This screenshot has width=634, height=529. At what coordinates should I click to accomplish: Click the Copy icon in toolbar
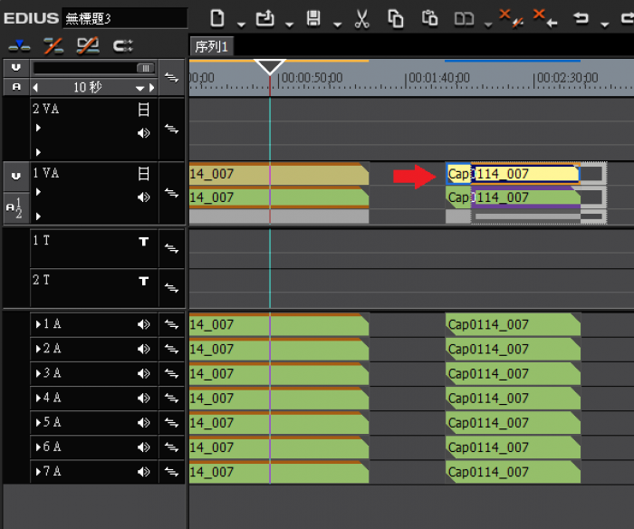[396, 18]
